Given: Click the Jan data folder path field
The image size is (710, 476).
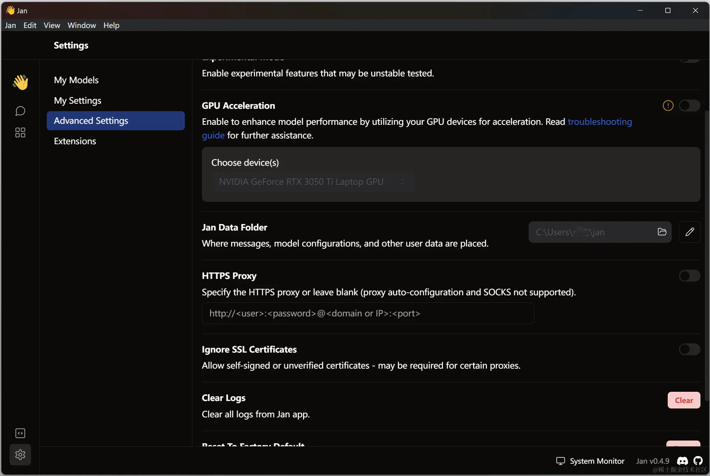Looking at the screenshot, I should click(x=600, y=232).
